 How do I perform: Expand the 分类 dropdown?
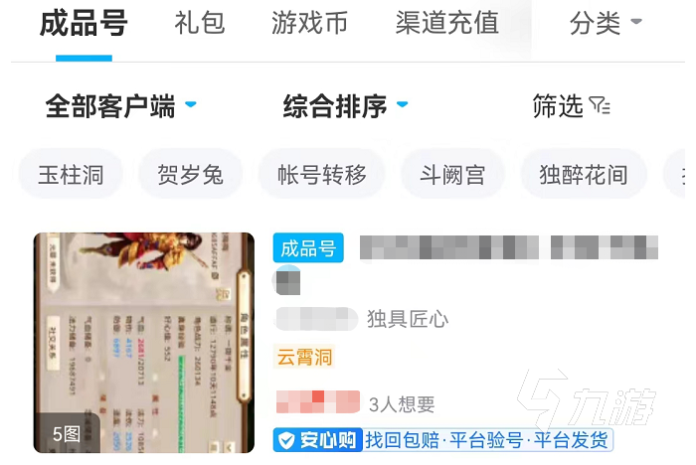coord(606,23)
